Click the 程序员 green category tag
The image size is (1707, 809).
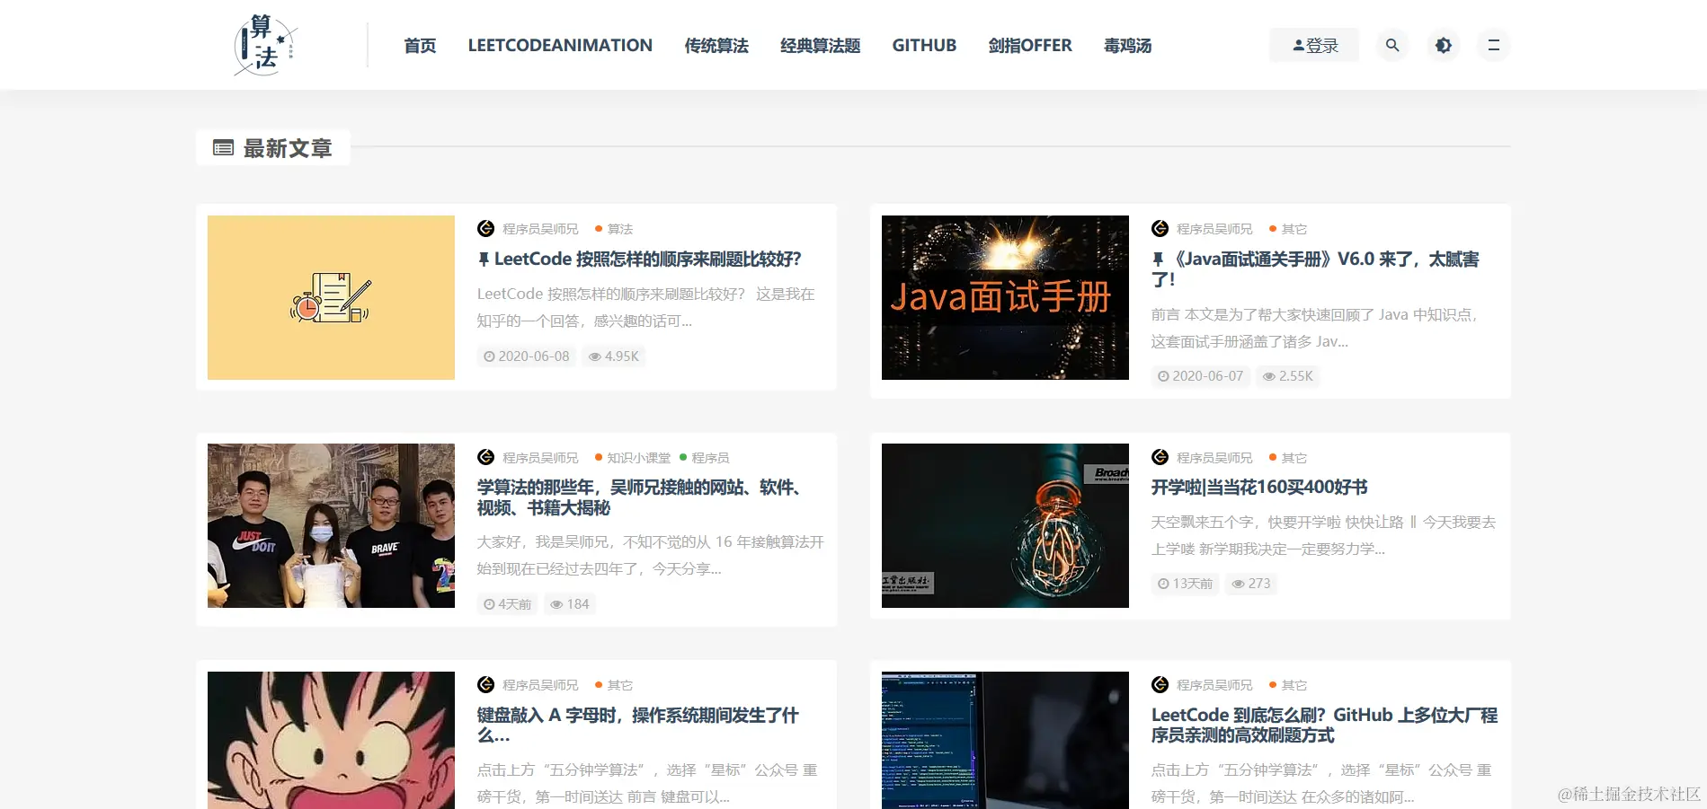coord(705,458)
